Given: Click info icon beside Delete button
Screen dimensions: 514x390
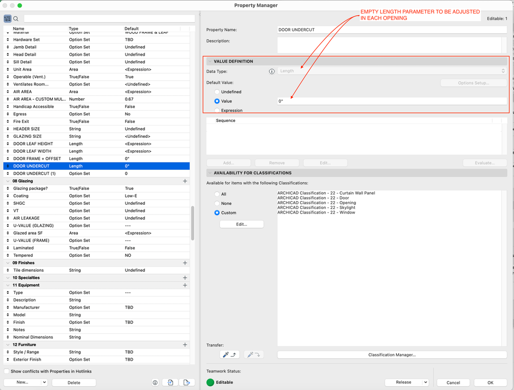Looking at the screenshot, I should 155,382.
